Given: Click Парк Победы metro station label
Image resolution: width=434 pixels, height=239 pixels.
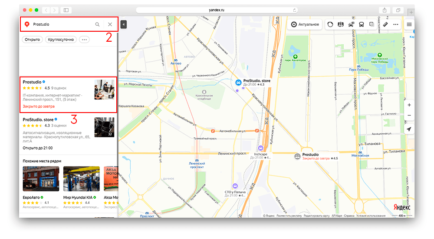Looking at the screenshot, I should click(359, 70).
